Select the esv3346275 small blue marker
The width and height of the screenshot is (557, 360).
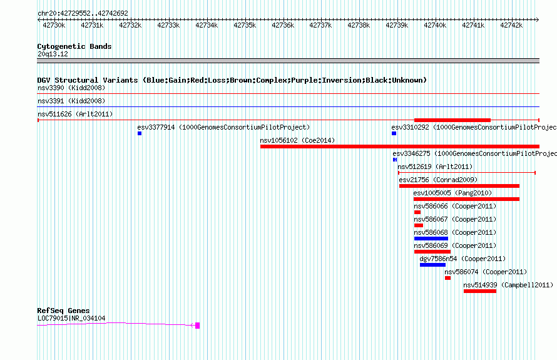(395, 160)
